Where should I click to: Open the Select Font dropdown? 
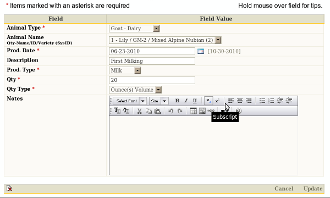click(130, 101)
